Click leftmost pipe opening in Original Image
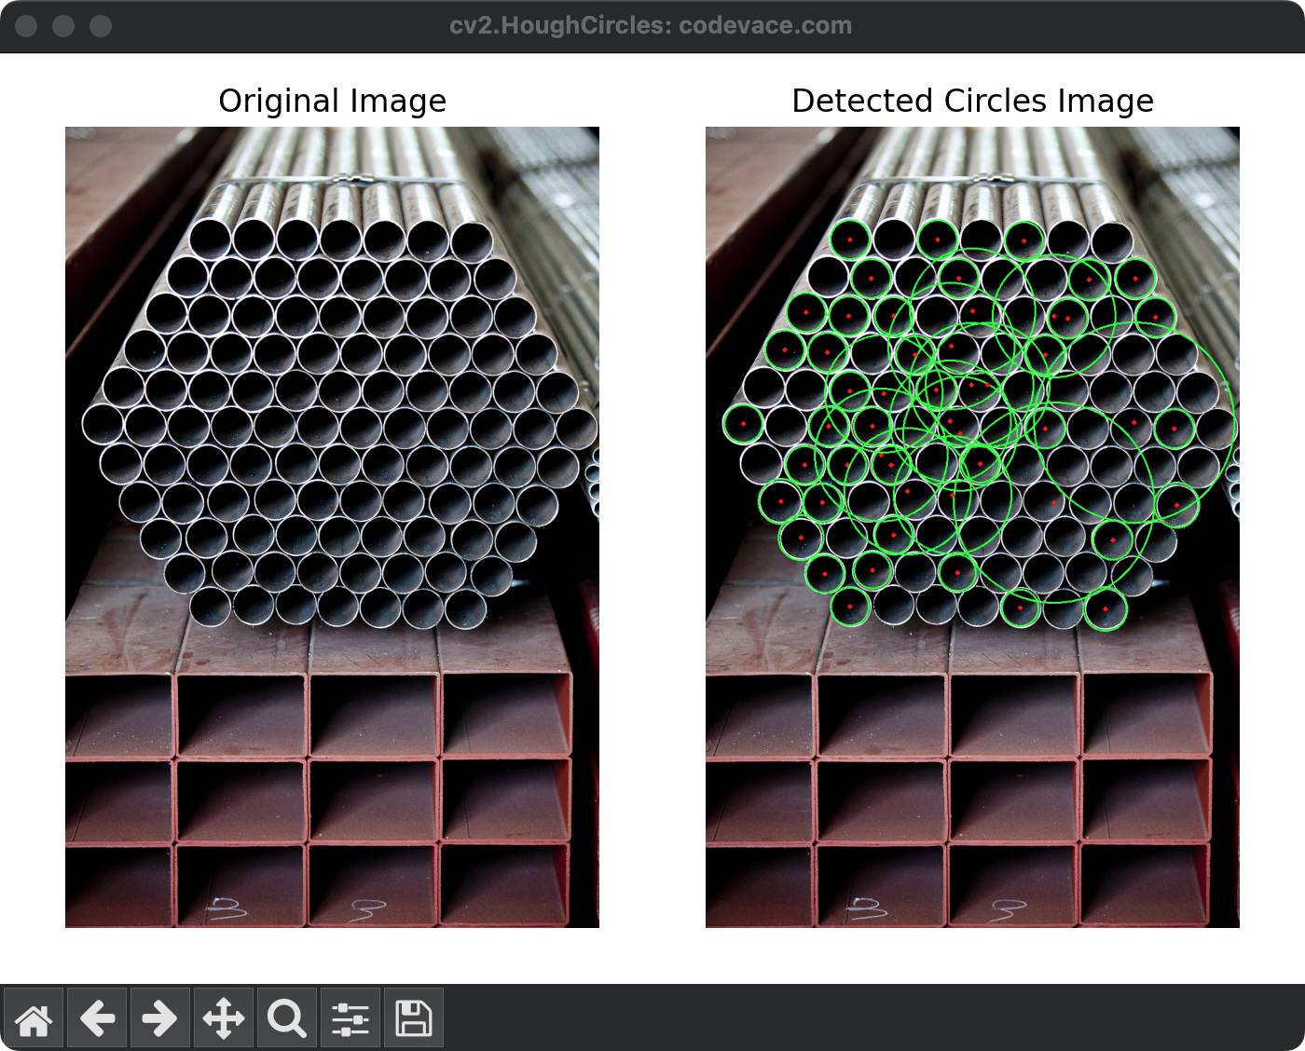1305x1051 pixels. 103,425
